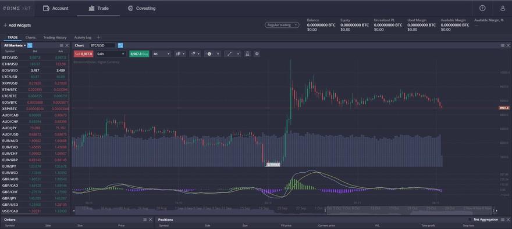Select the line drawing tool icon
Viewport: 512px width, 229px height.
point(229,54)
